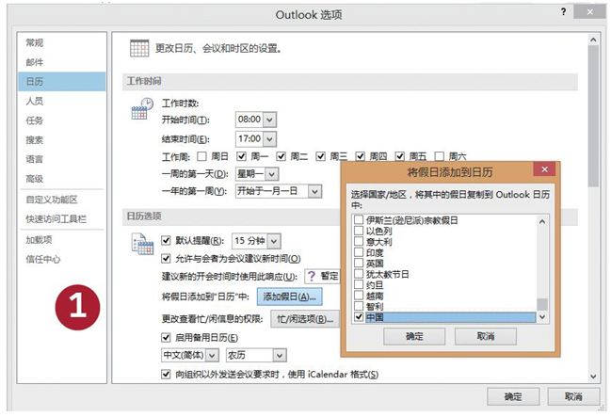
Task: Click the holiday list scroll up arrow
Action: [542, 221]
